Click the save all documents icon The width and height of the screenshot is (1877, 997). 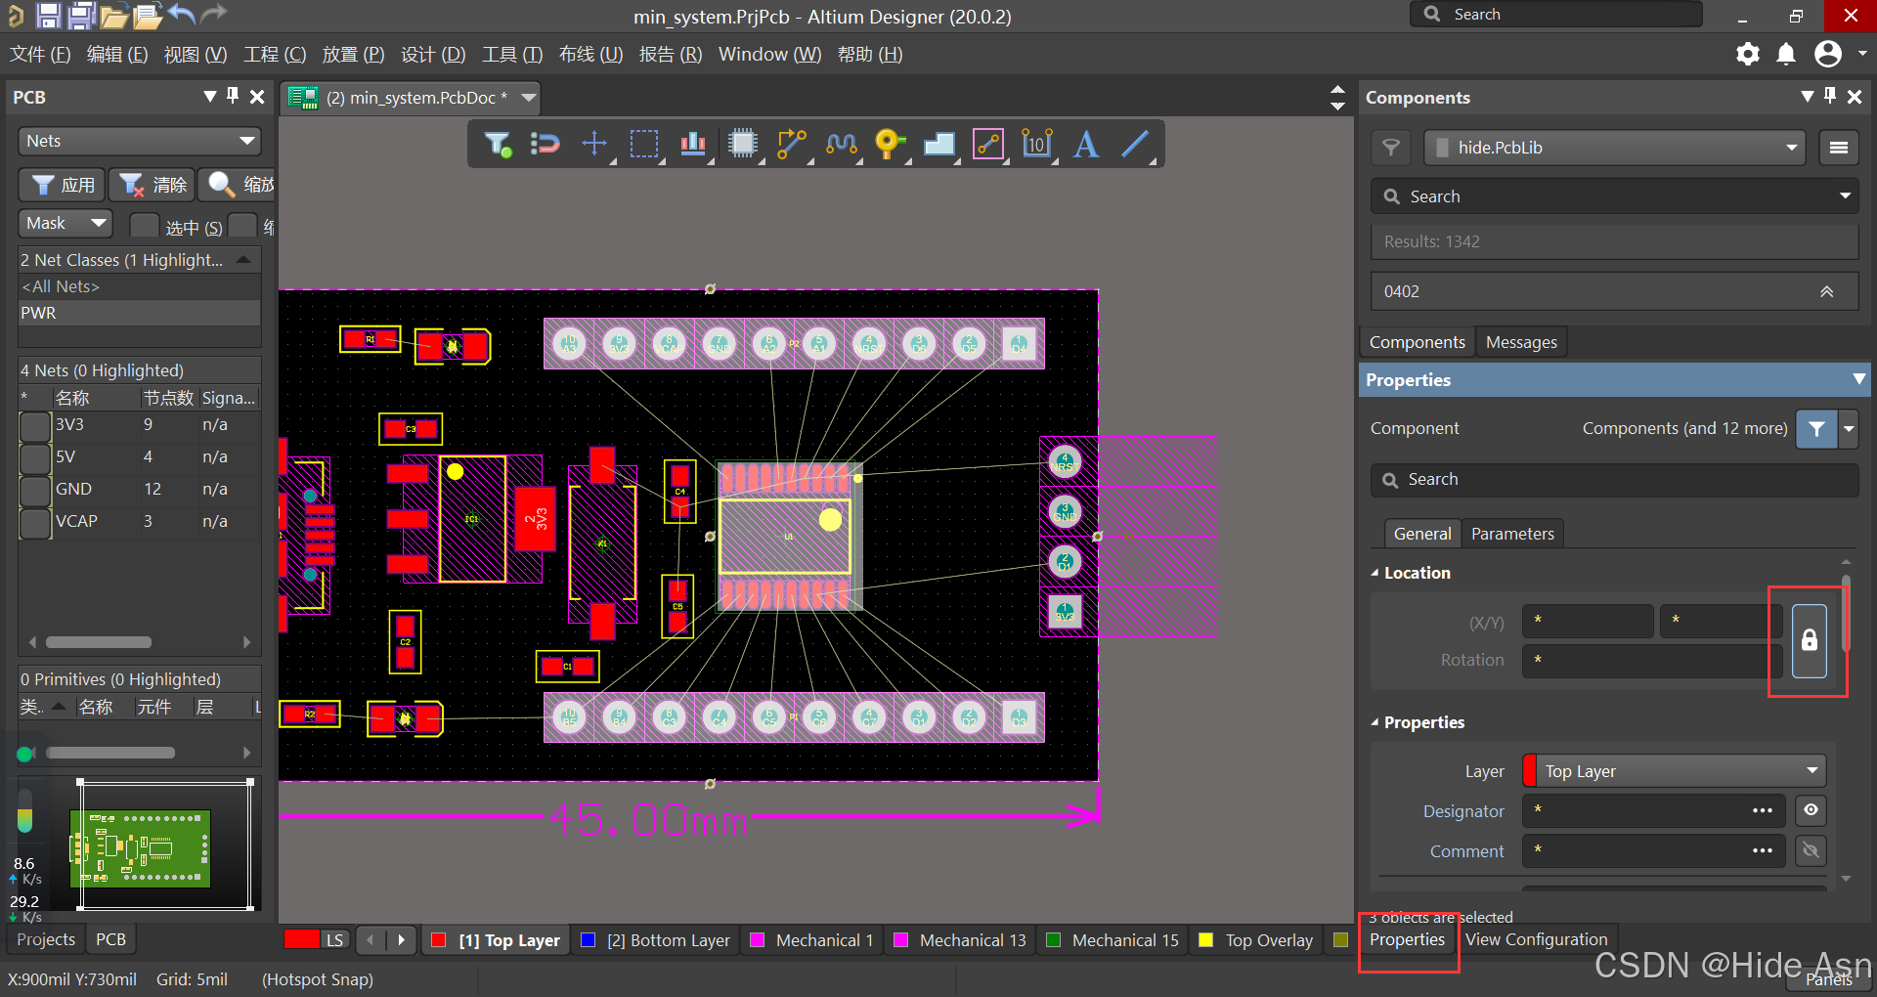point(82,15)
